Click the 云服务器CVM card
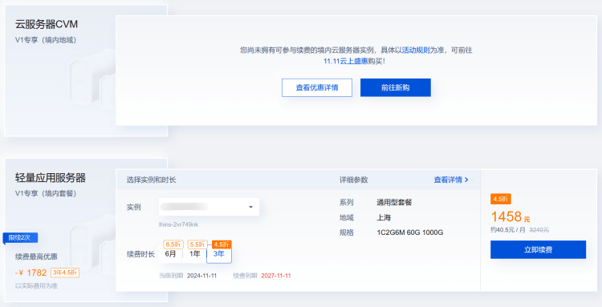 pos(86,71)
